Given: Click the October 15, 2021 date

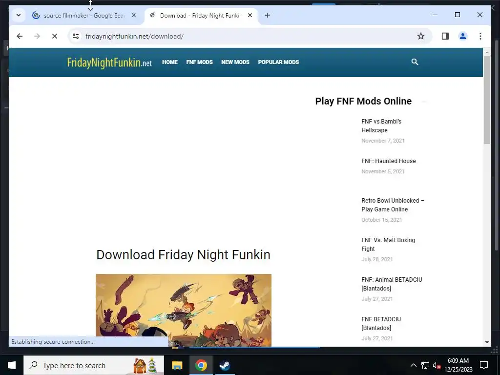Looking at the screenshot, I should point(382,220).
